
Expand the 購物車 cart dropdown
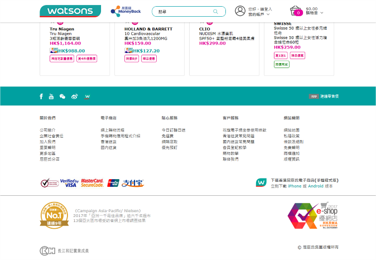point(314,13)
